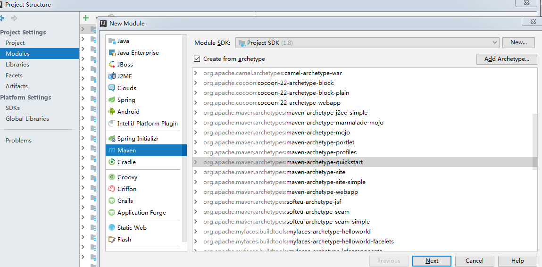Click the back arrow in Project Structure

[2, 18]
